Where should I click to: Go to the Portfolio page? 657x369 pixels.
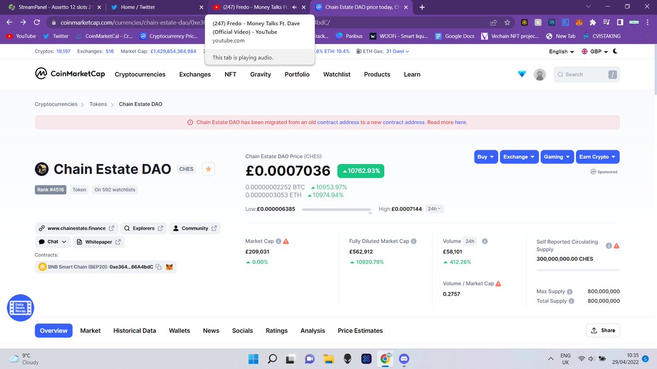tap(297, 74)
